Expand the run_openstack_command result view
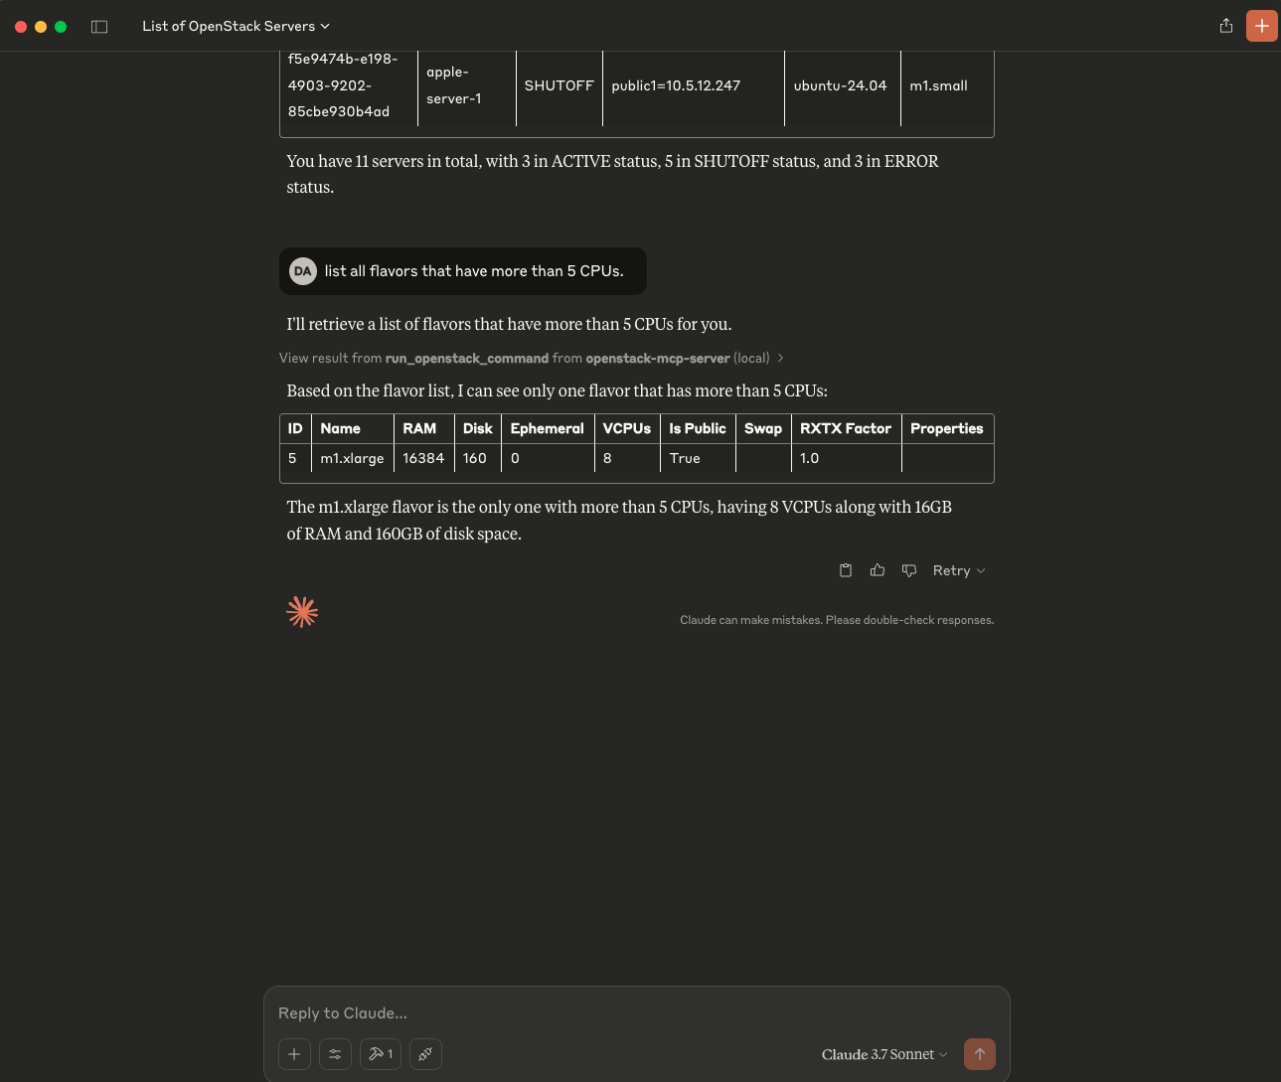 [532, 358]
